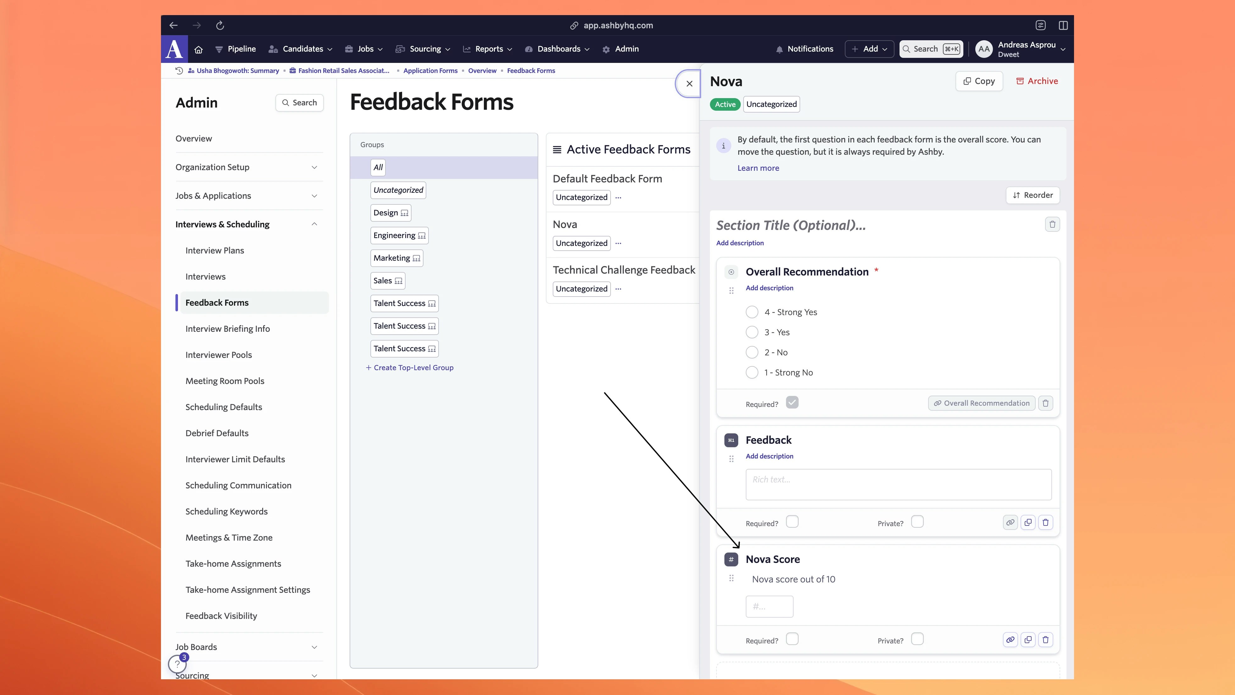Enable Private on the Nova Score question
The width and height of the screenshot is (1235, 695).
[918, 639]
